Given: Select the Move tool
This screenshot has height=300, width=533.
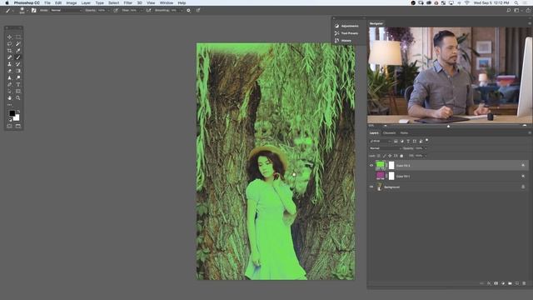Looking at the screenshot, I should coord(9,37).
